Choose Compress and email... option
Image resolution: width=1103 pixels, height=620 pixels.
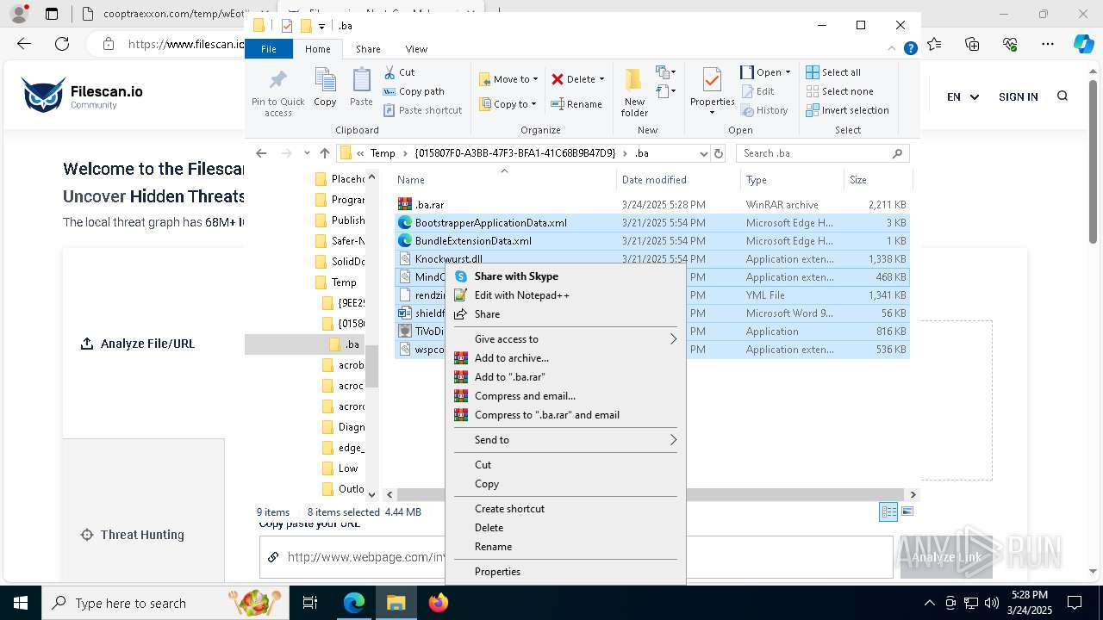564,396
